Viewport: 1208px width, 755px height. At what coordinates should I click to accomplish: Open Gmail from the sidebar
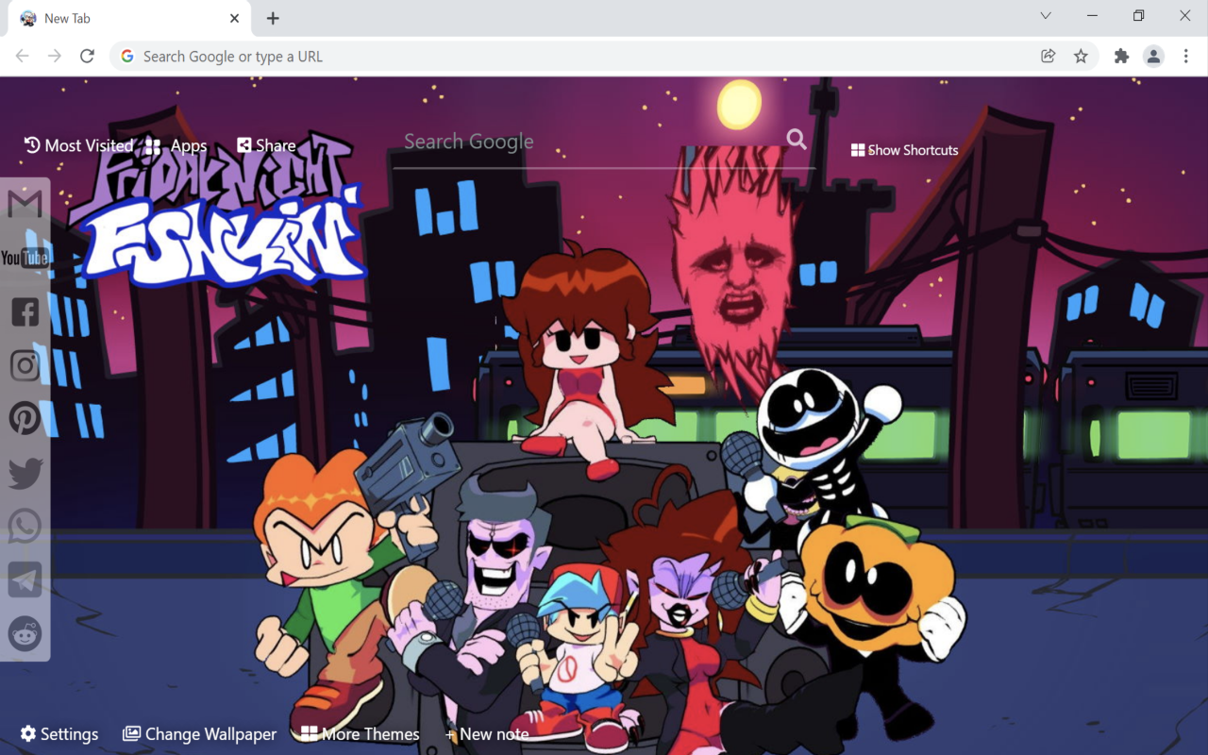point(25,203)
